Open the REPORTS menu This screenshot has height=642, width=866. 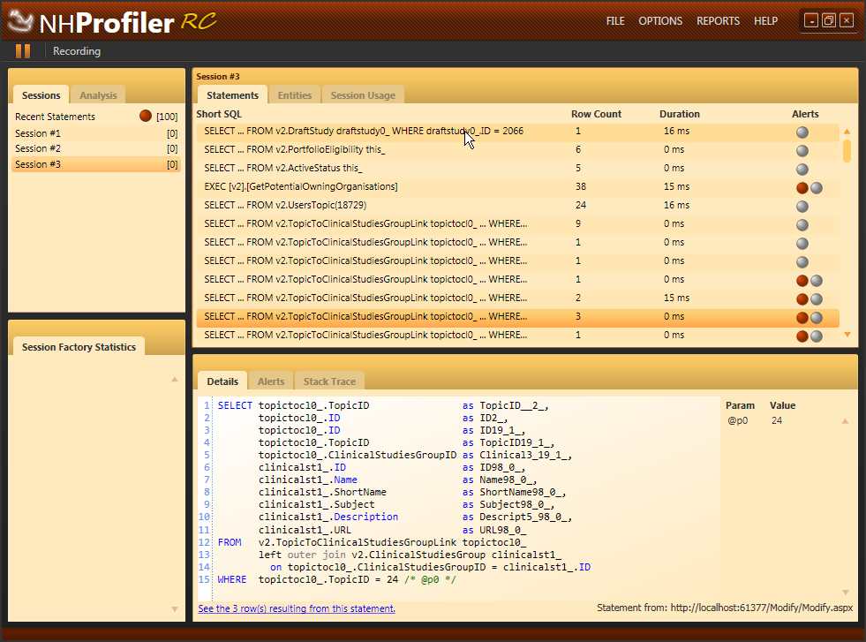[718, 21]
